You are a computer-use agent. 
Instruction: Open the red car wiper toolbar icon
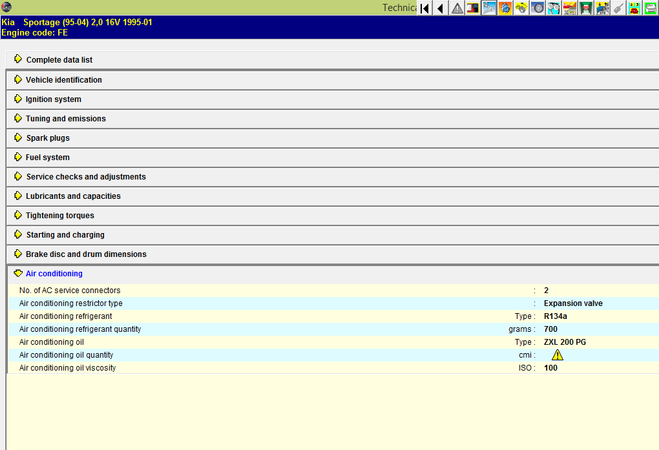pos(570,8)
